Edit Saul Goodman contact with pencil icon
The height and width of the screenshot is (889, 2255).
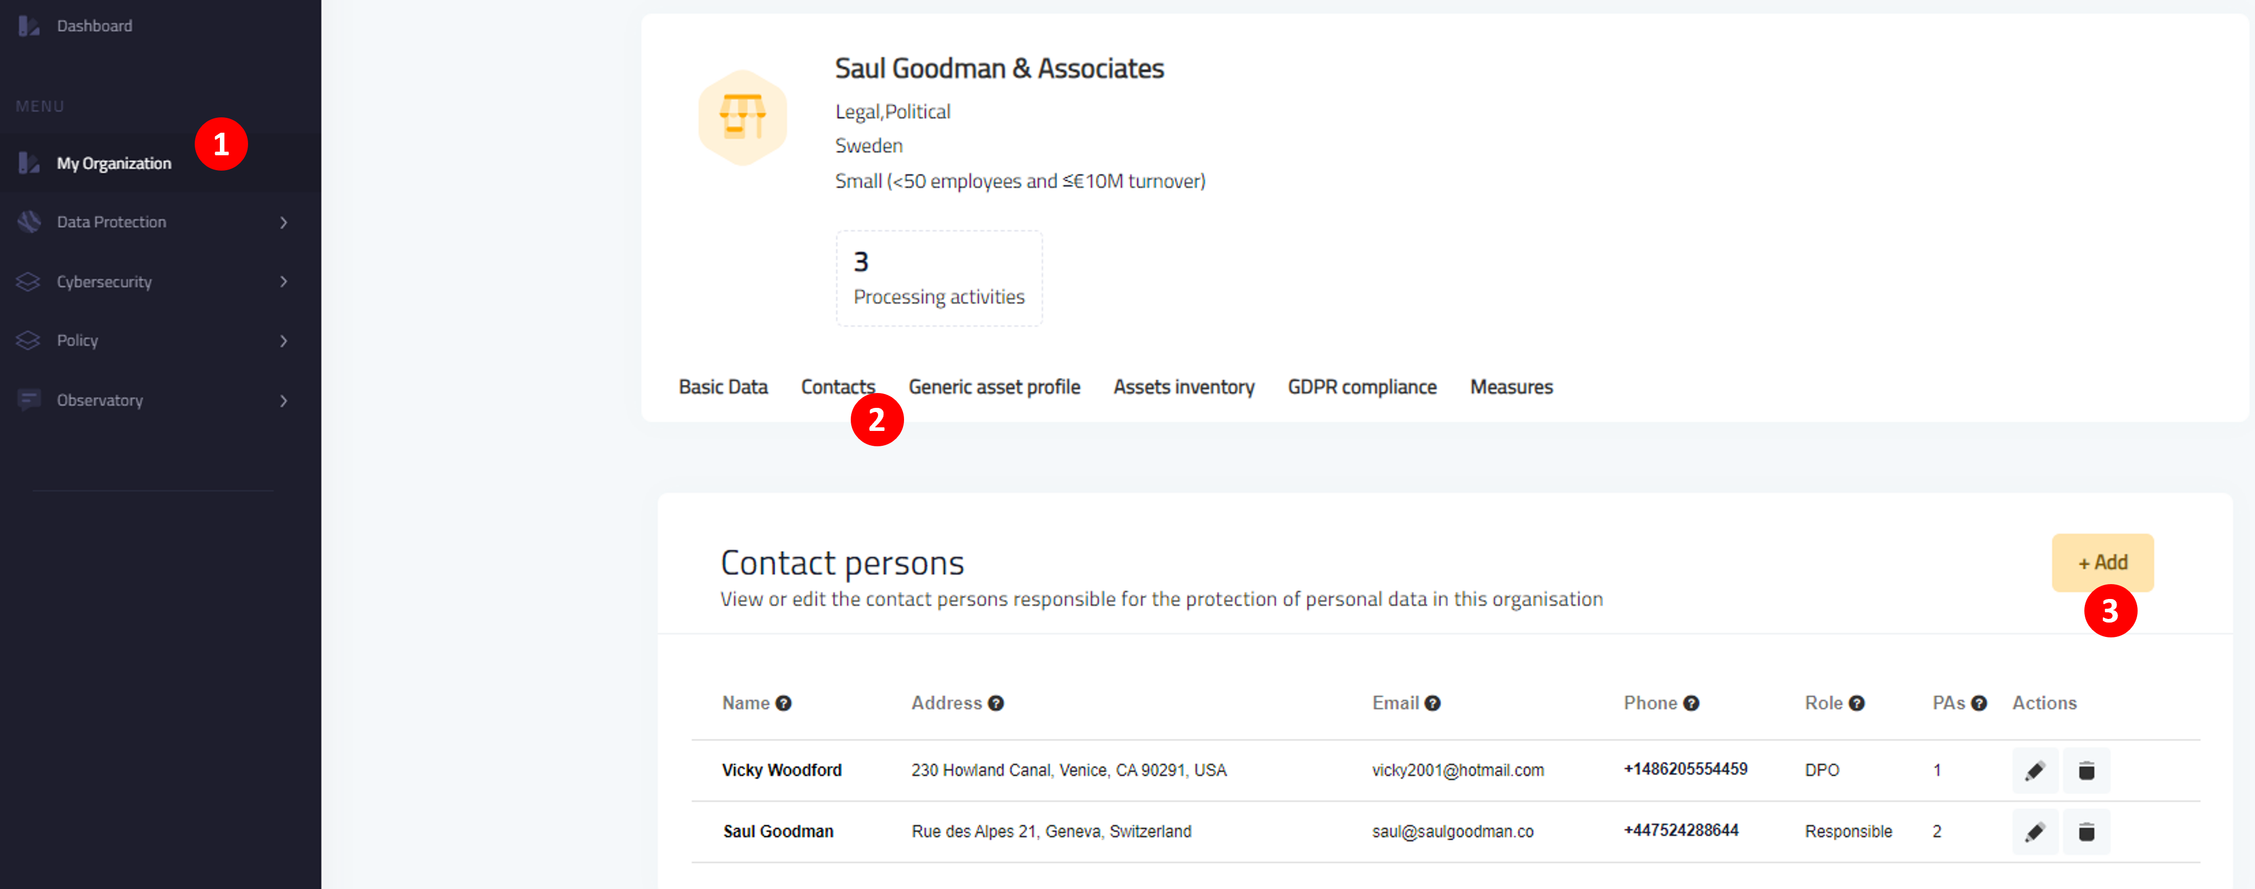tap(2035, 832)
